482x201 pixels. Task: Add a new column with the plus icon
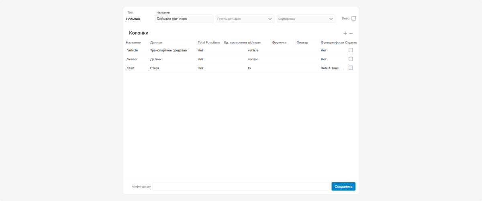pos(345,33)
